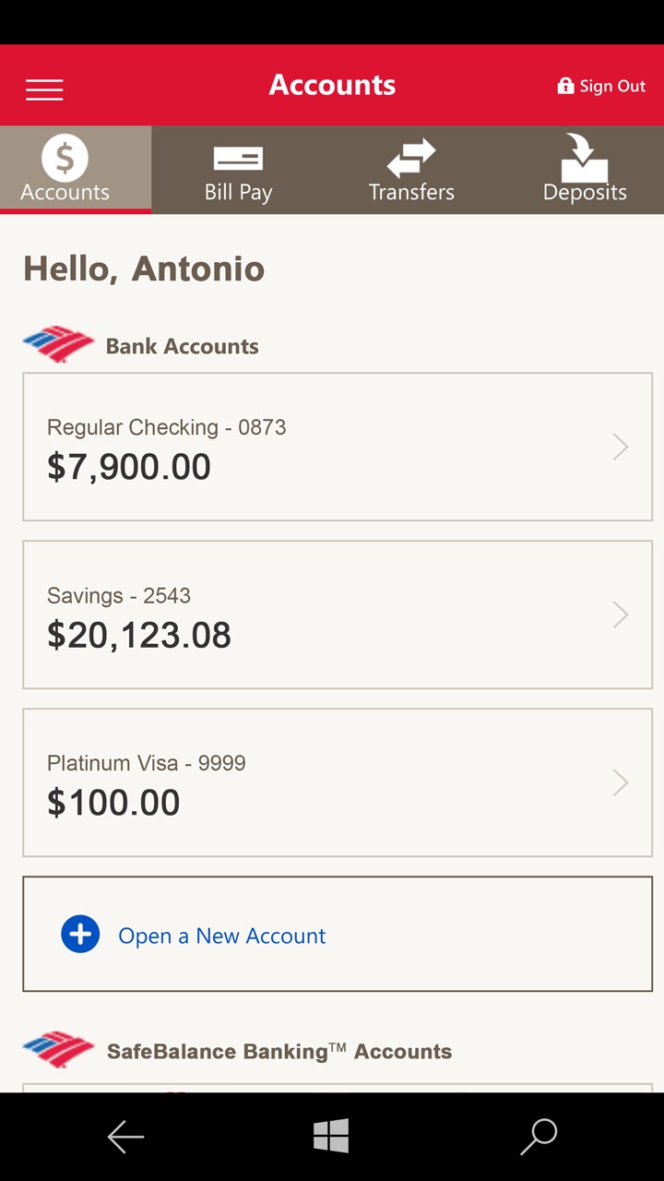Expand Regular Checking chevron arrow
This screenshot has width=664, height=1181.
pyautogui.click(x=621, y=447)
